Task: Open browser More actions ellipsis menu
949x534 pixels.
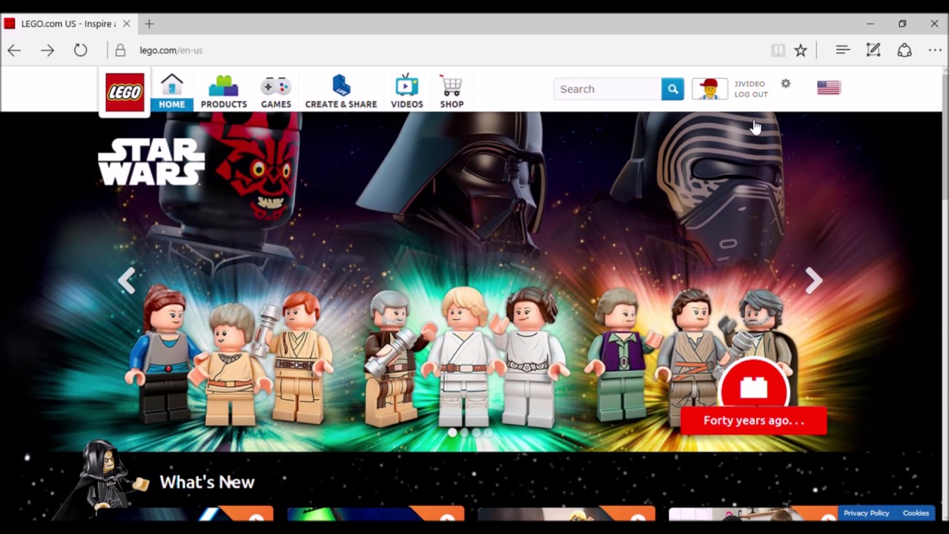Action: click(x=935, y=50)
